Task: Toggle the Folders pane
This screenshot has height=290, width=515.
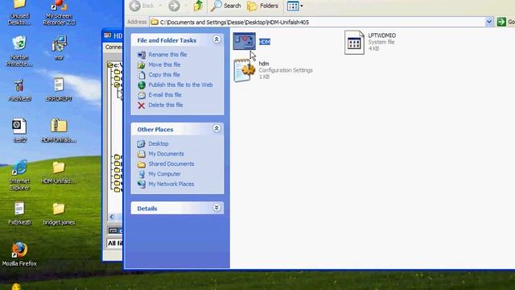Action: (x=263, y=6)
